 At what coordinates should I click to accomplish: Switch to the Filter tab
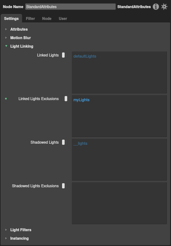click(30, 18)
